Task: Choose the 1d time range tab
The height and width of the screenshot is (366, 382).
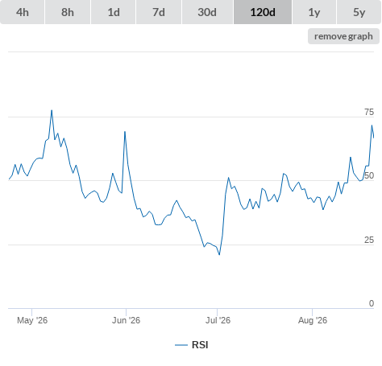Action: coord(114,12)
